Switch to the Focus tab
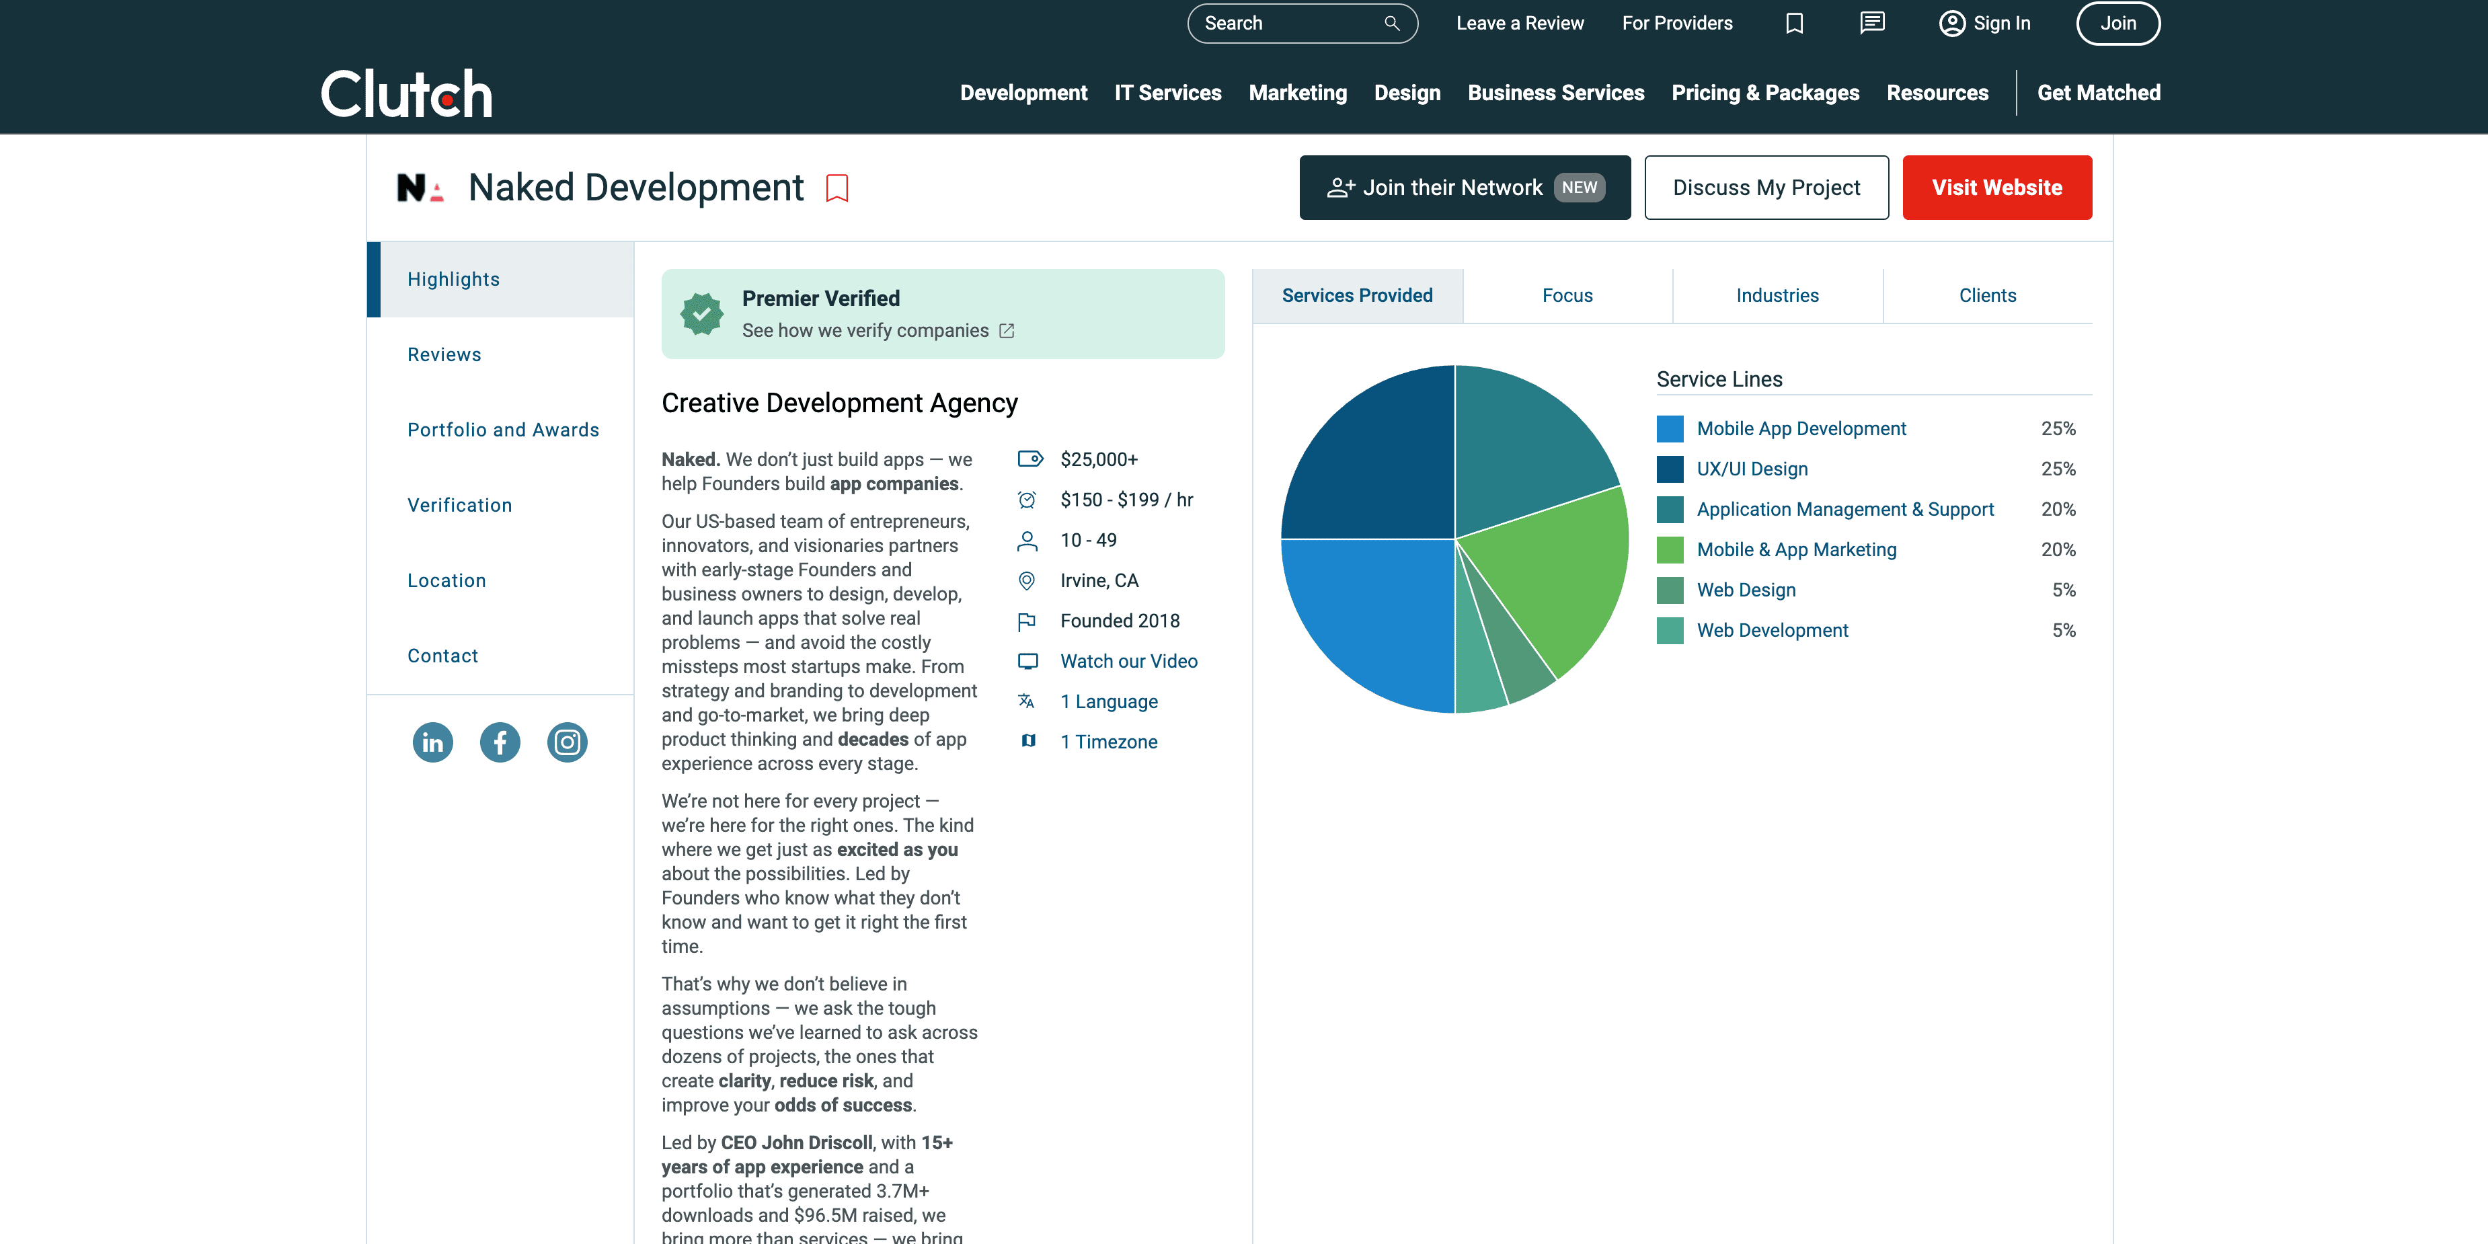2488x1244 pixels. pyautogui.click(x=1567, y=296)
